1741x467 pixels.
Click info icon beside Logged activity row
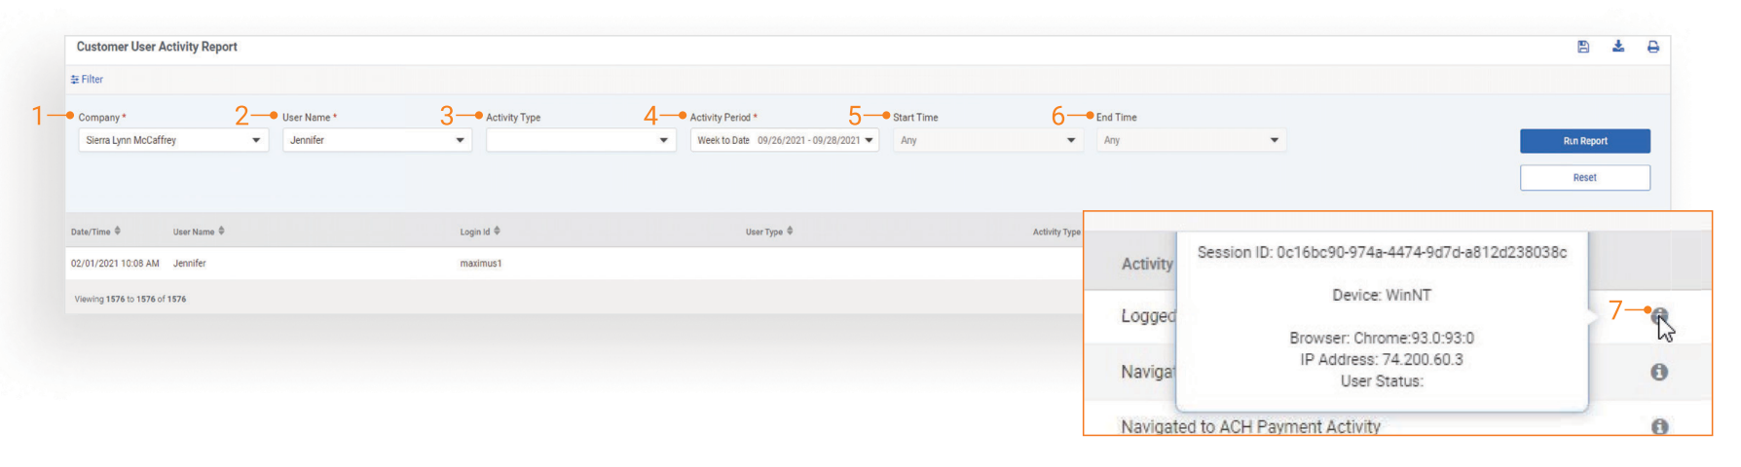coord(1659,315)
